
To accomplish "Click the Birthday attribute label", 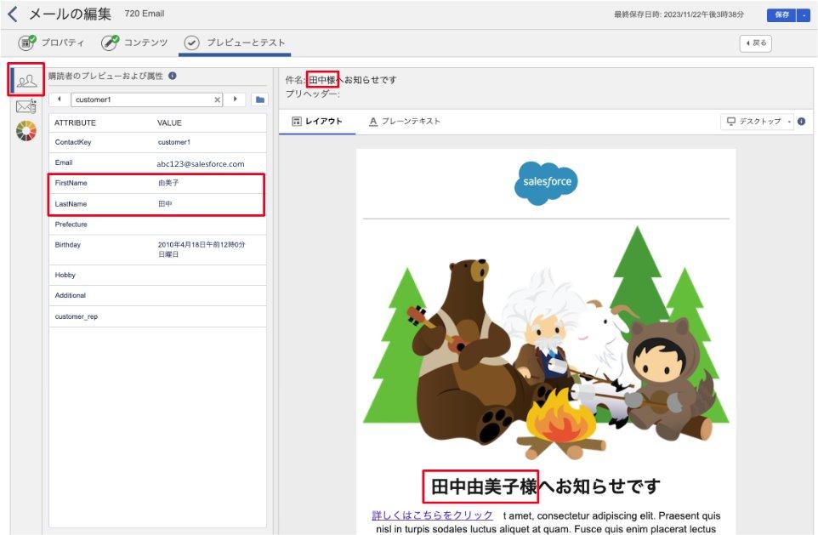I will [68, 245].
